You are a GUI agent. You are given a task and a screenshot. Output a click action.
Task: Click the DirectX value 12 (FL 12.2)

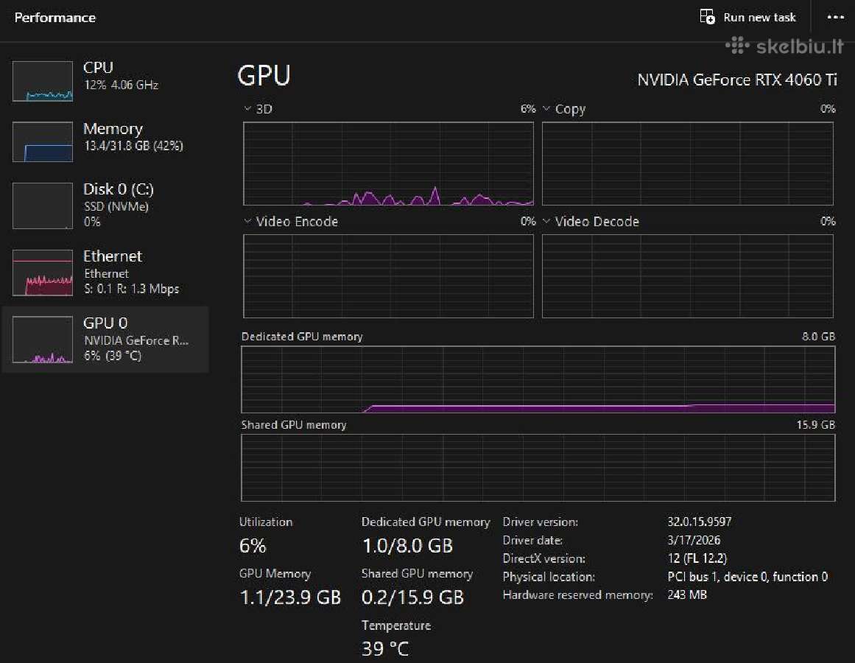697,559
